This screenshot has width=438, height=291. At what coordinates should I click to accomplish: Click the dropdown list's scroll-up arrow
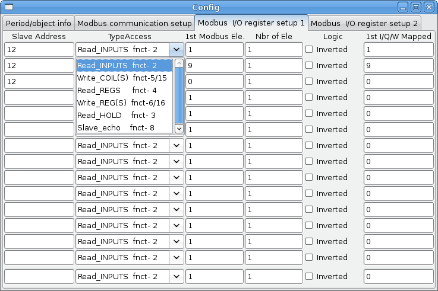pyautogui.click(x=178, y=63)
